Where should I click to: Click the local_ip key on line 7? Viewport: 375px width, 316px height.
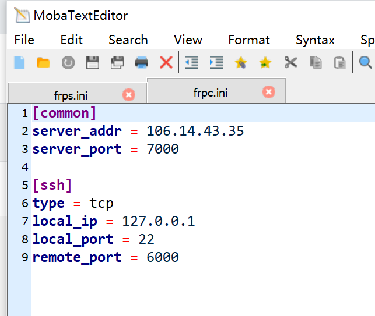[65, 221]
